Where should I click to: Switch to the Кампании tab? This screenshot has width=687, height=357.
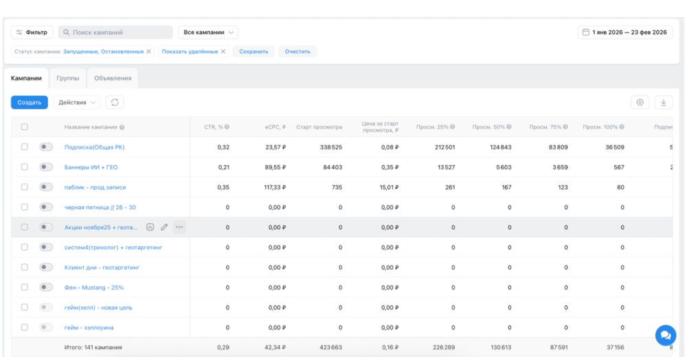point(26,78)
